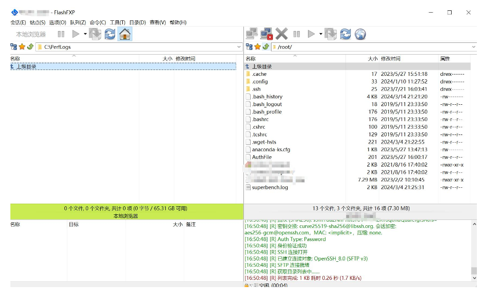Select remote 上级目录 row
Image resolution: width=490 pixels, height=297 pixels.
tap(358, 66)
